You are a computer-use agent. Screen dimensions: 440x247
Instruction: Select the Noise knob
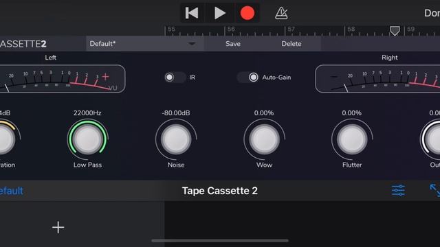[176, 139]
